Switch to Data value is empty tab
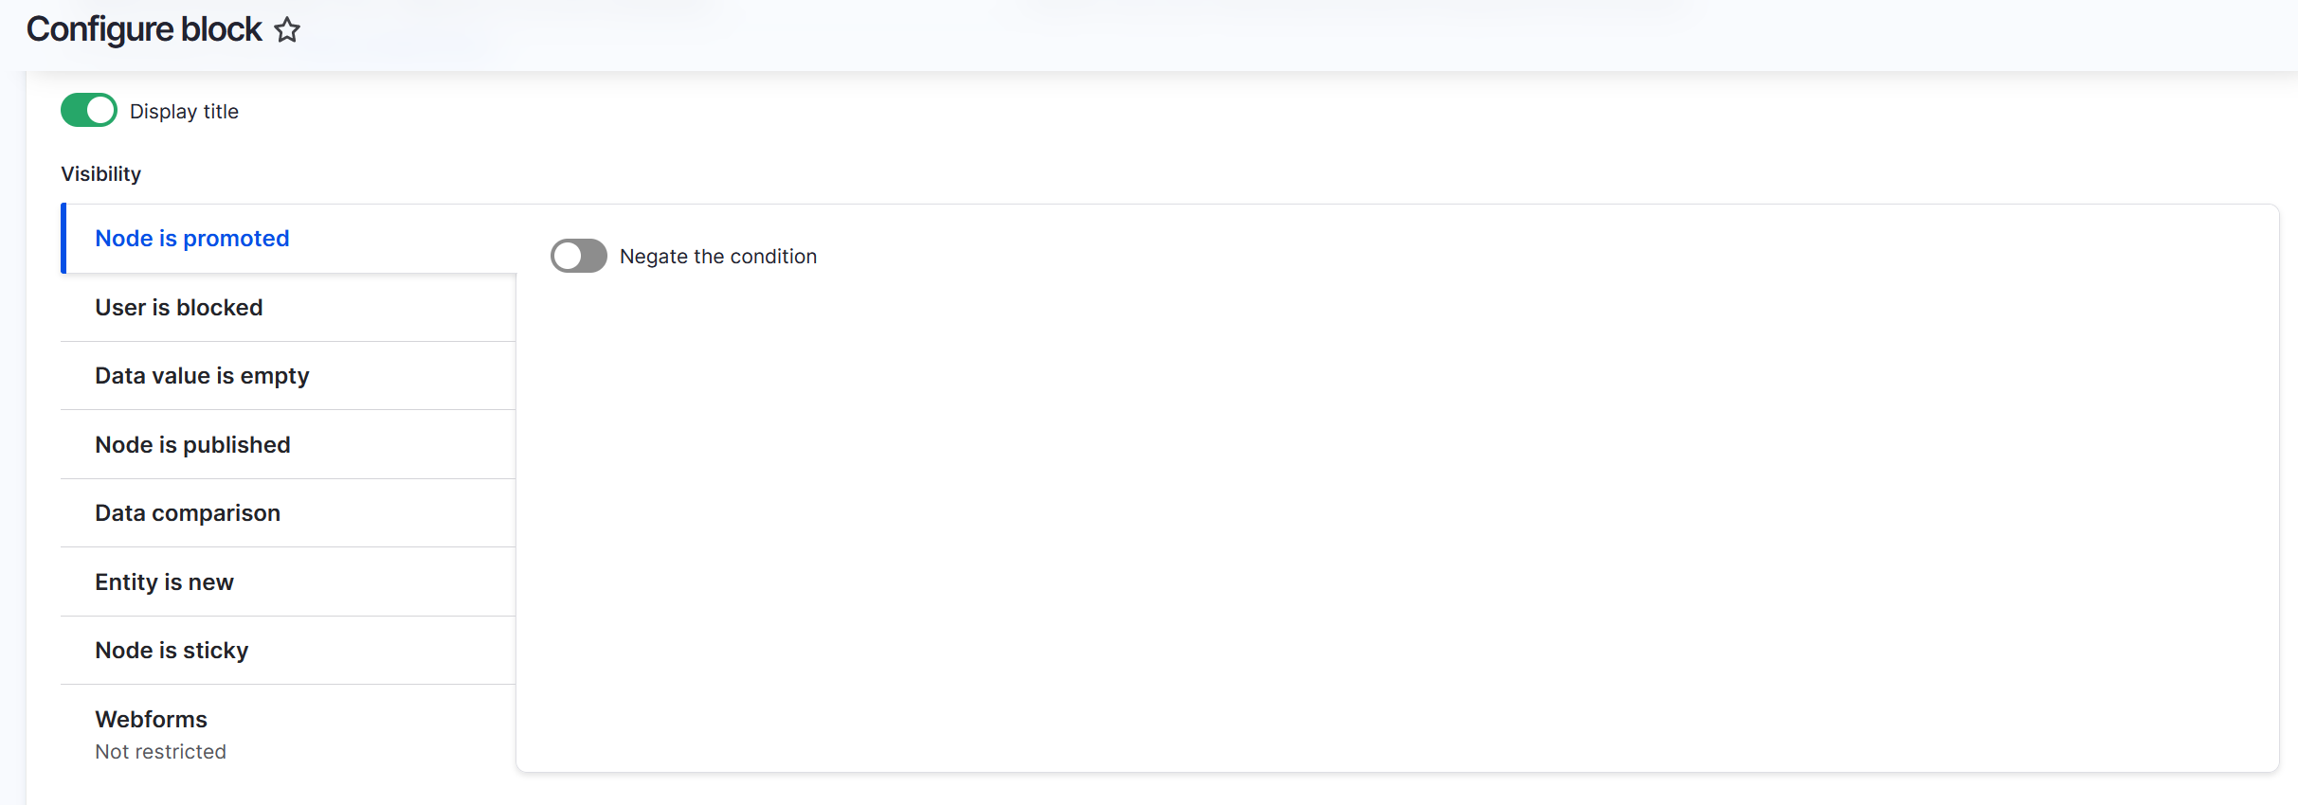 pyautogui.click(x=202, y=376)
